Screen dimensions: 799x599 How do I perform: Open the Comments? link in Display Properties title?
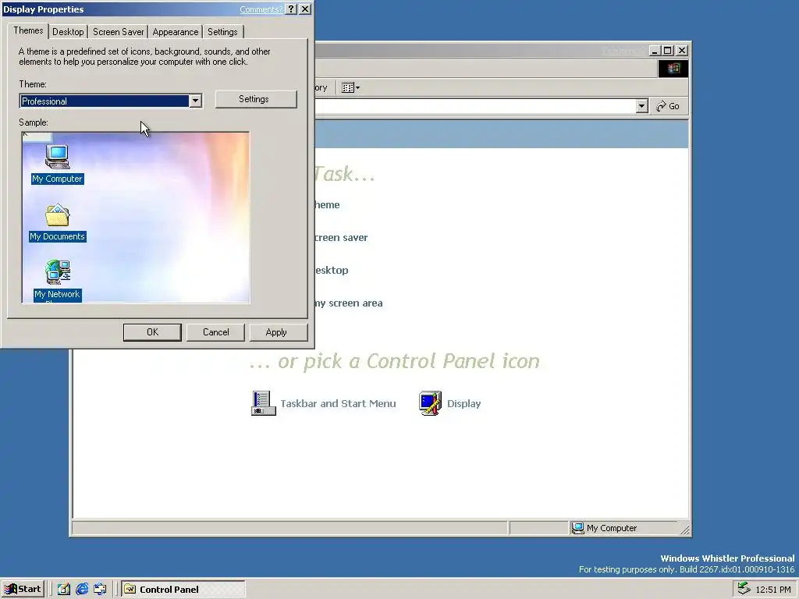click(x=261, y=9)
